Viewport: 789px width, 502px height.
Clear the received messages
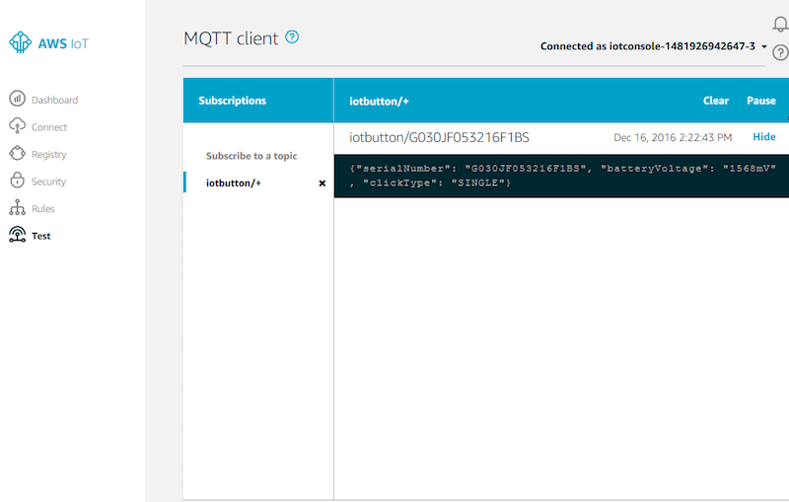716,101
